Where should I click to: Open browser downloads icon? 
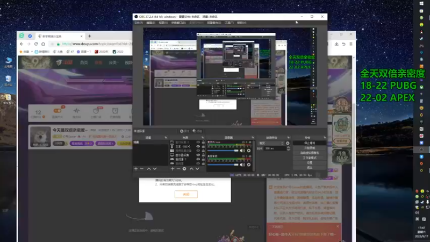pyautogui.click(x=336, y=44)
